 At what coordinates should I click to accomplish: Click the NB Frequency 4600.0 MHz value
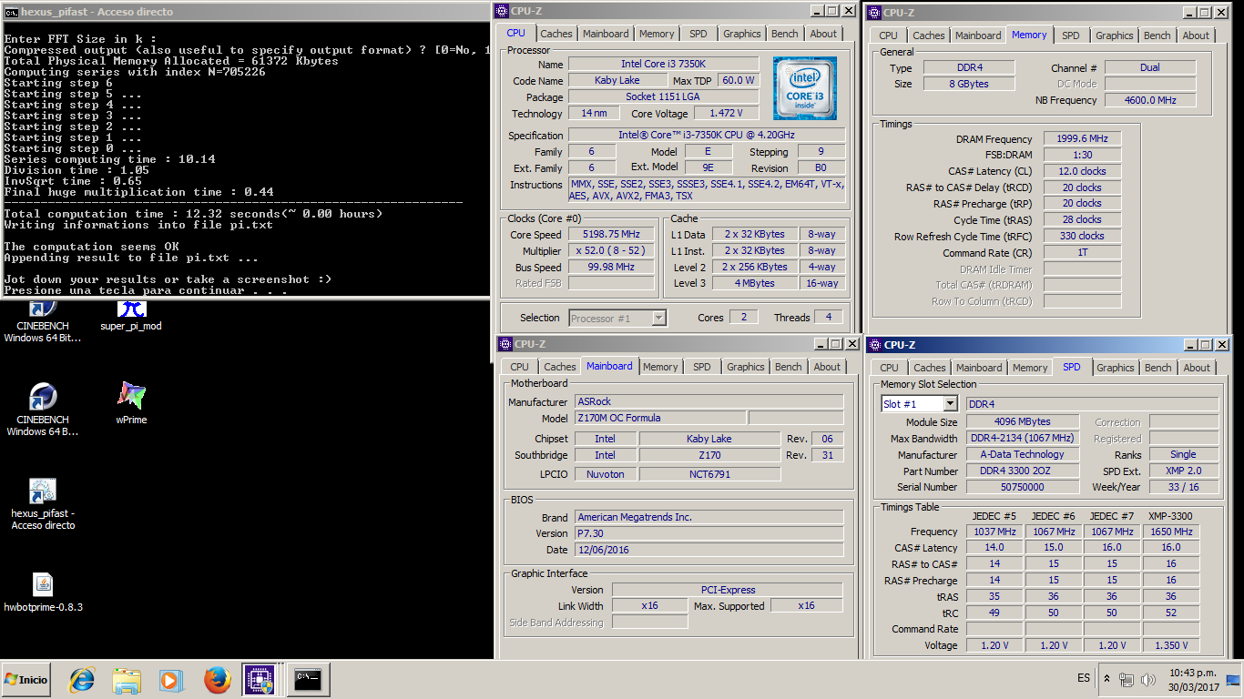(x=1150, y=100)
